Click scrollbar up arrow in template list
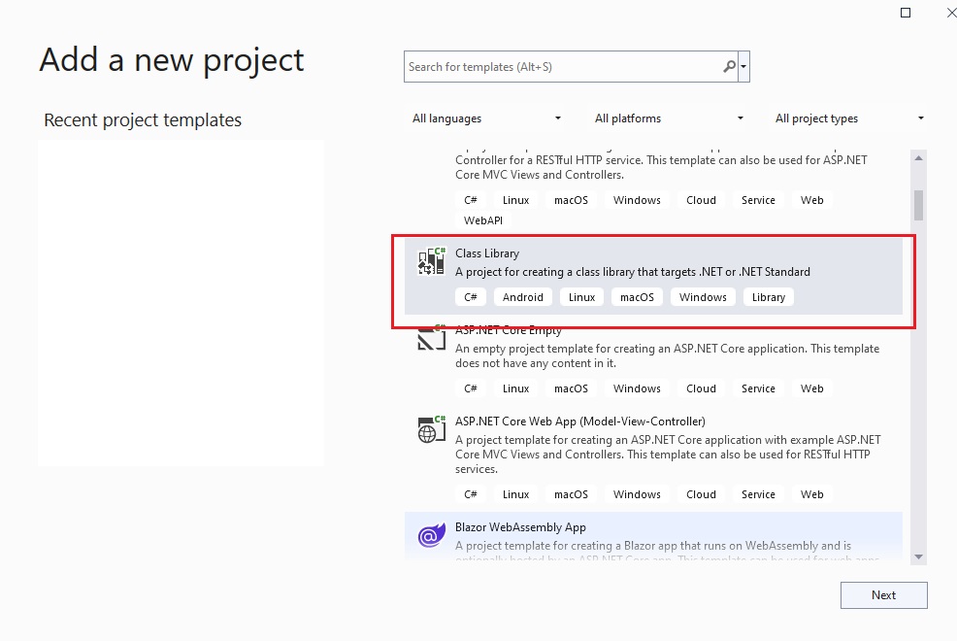Screen dimensions: 957x641 pos(918,158)
